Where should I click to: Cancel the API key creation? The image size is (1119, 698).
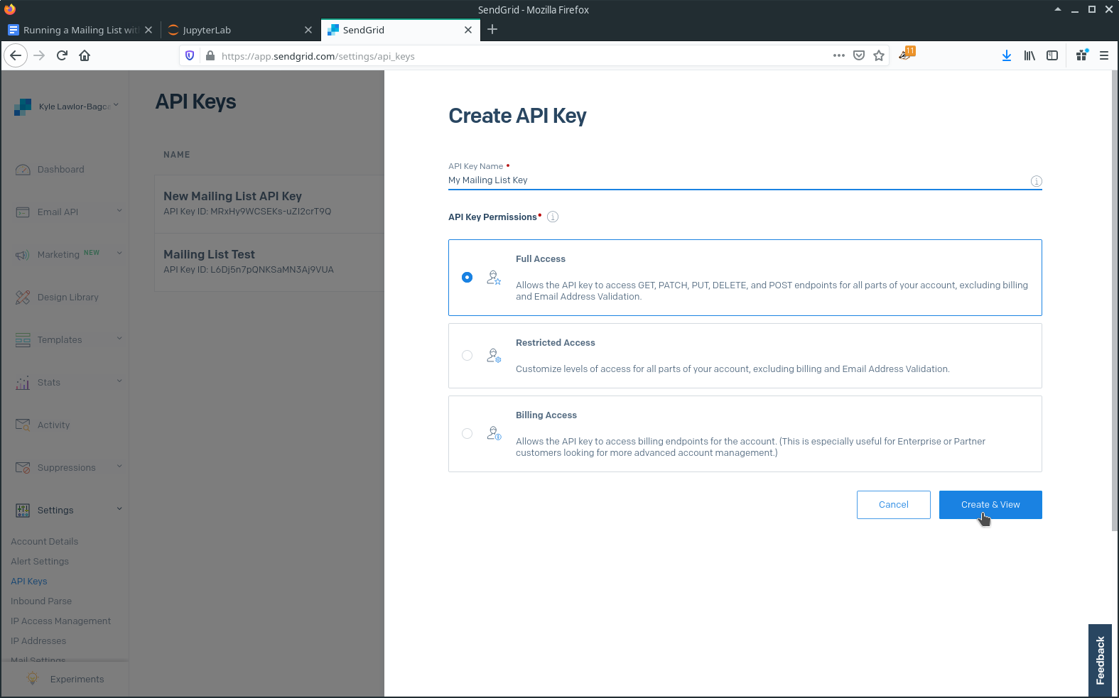tap(893, 505)
